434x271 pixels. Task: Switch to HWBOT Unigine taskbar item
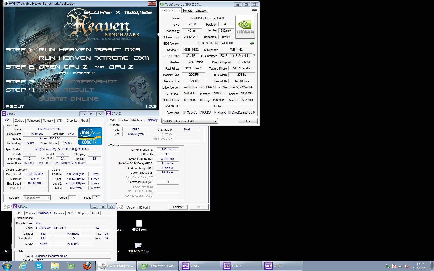tap(116, 266)
